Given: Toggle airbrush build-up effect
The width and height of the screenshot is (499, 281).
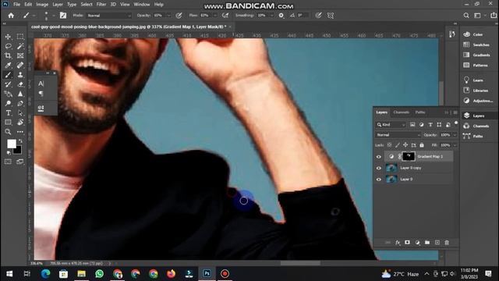Looking at the screenshot, I should [225, 16].
